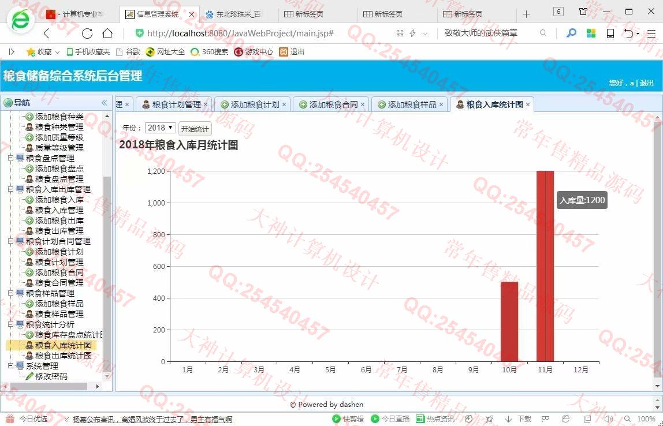Click the browser address bar URL
The image size is (663, 426).
(x=240, y=33)
